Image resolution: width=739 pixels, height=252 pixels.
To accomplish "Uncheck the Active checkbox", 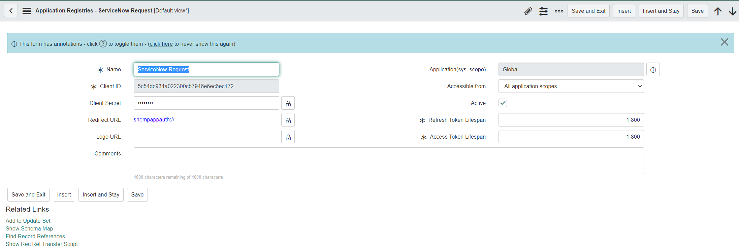I will (503, 103).
